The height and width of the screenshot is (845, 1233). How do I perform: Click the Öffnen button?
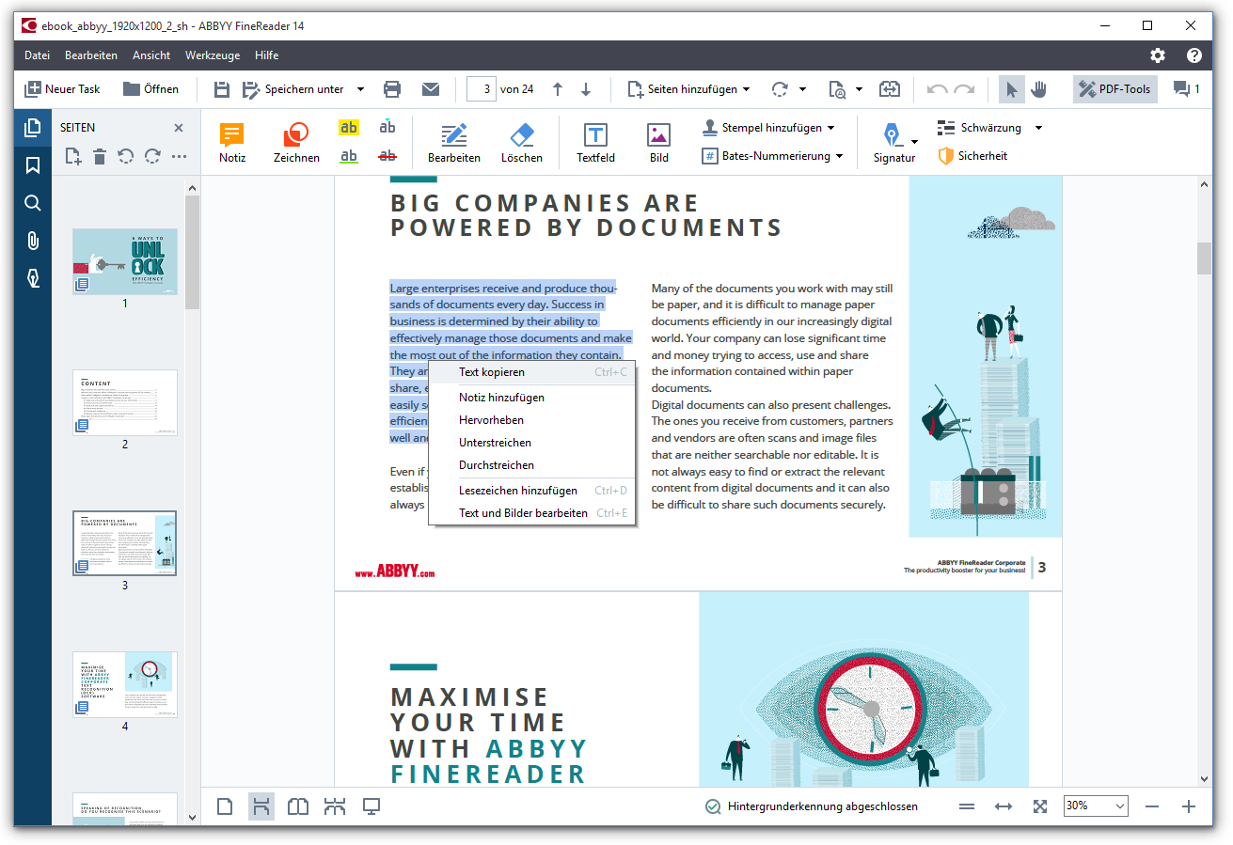150,89
